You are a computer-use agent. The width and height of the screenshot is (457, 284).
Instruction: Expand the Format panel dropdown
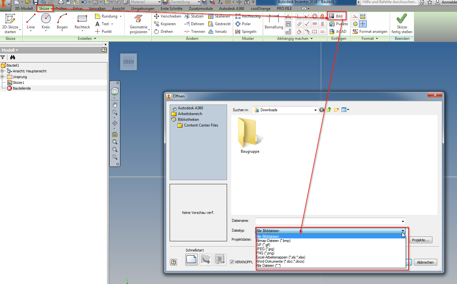[377, 39]
